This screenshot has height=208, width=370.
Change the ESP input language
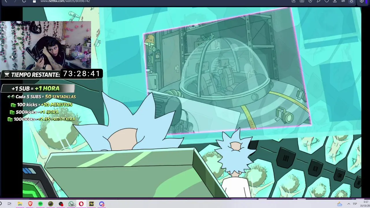[x=355, y=204]
